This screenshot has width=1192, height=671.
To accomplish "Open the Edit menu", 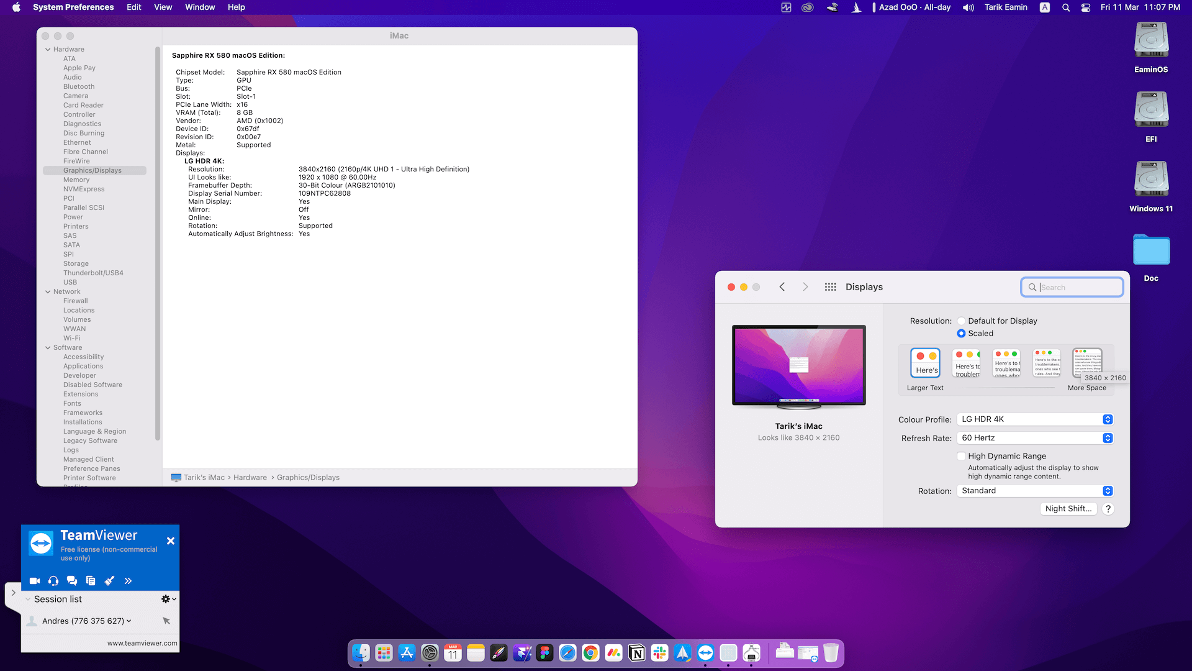I will 134,7.
